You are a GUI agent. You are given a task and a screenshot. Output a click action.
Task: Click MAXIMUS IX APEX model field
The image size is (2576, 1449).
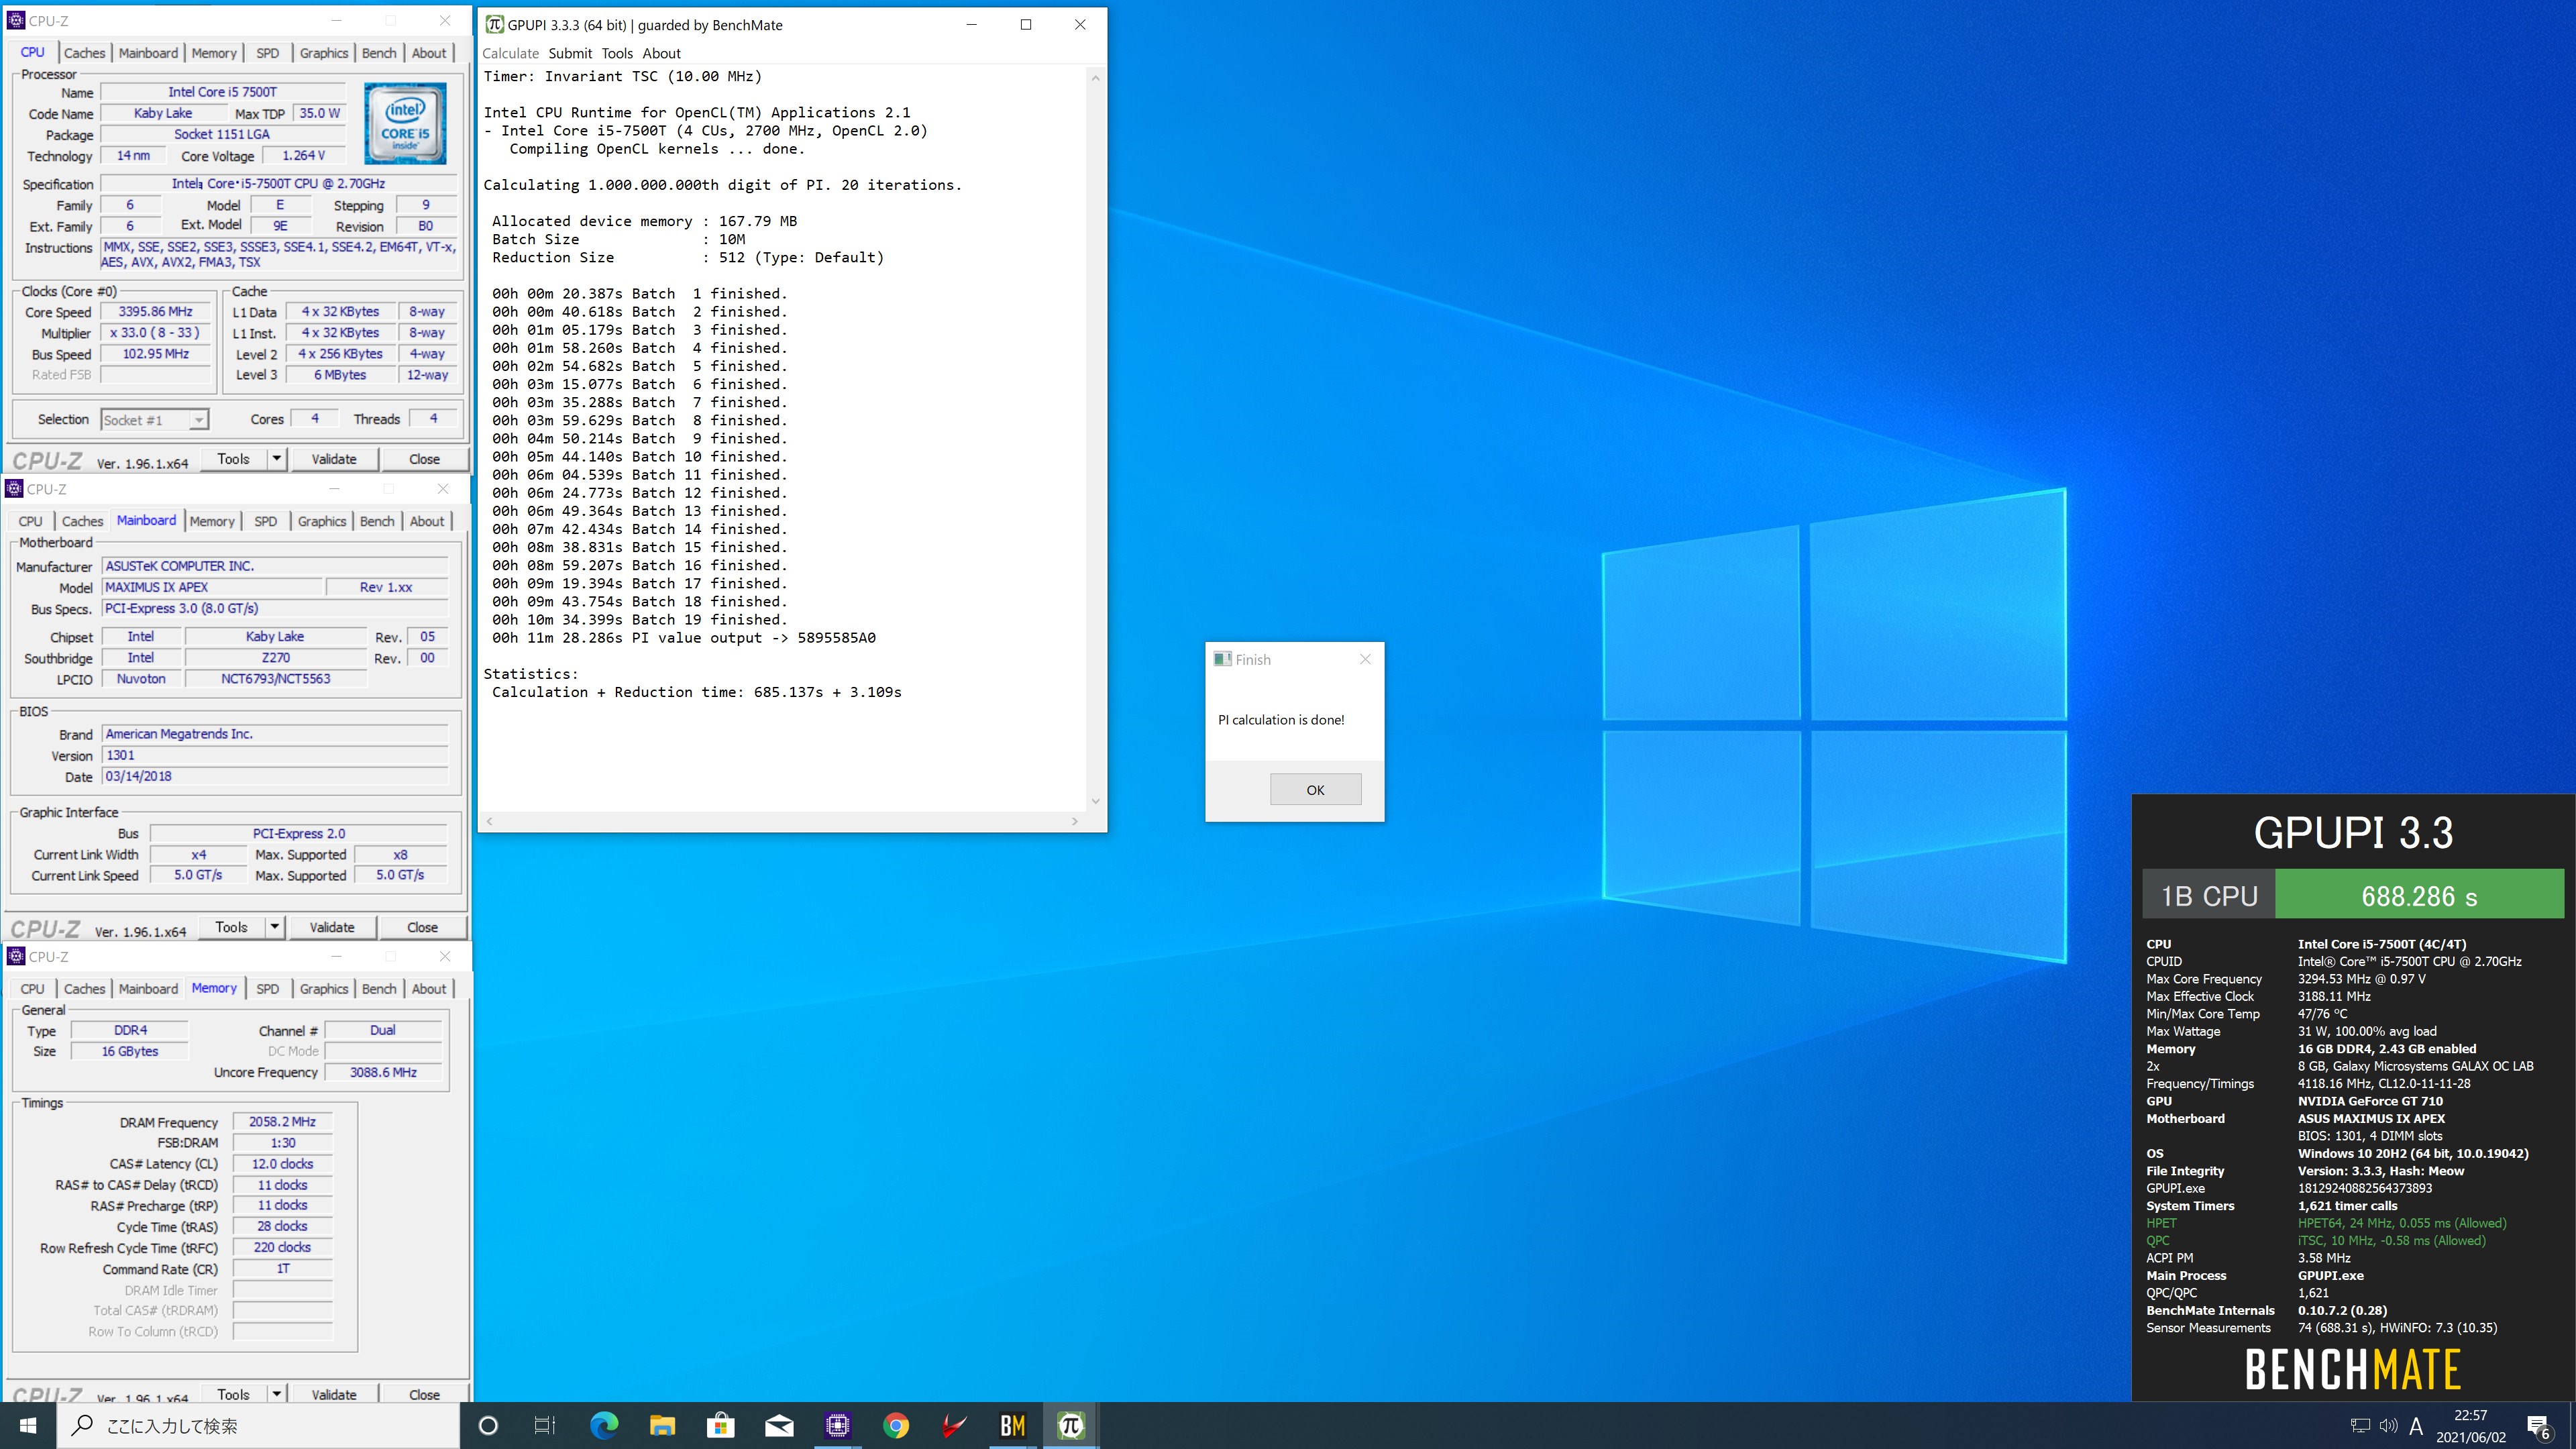(212, 587)
